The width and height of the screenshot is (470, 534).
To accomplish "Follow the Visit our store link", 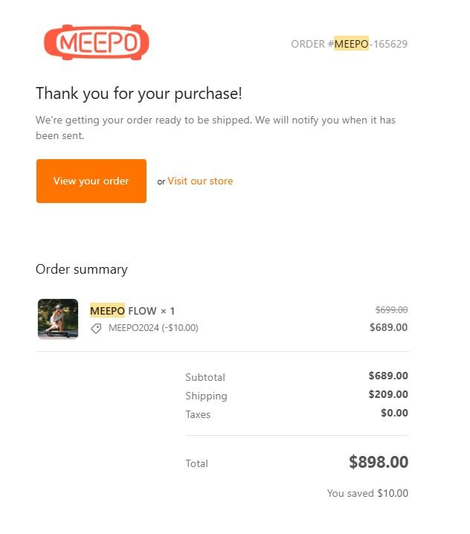I will (x=200, y=181).
